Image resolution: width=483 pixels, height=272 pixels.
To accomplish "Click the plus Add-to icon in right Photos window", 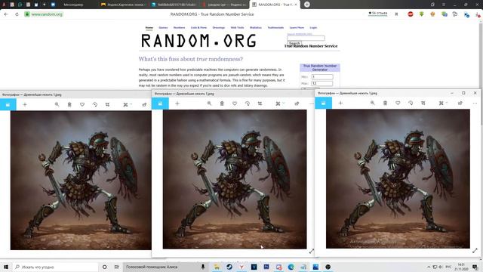I will coord(340,103).
